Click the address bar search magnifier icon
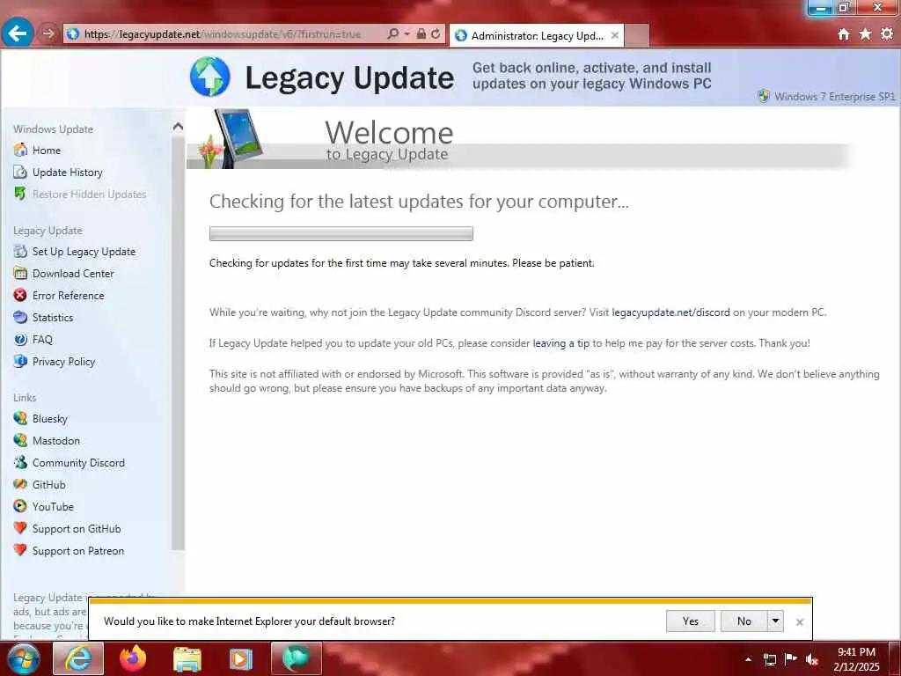The height and width of the screenshot is (676, 901). 392,34
